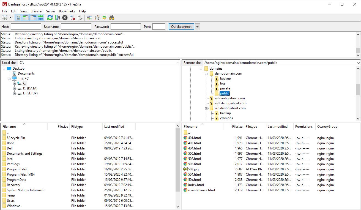The width and height of the screenshot is (361, 210).
Task: Open directory listing filters dialog
Action: pos(89,18)
